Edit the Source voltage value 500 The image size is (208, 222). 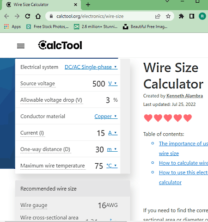(98, 84)
